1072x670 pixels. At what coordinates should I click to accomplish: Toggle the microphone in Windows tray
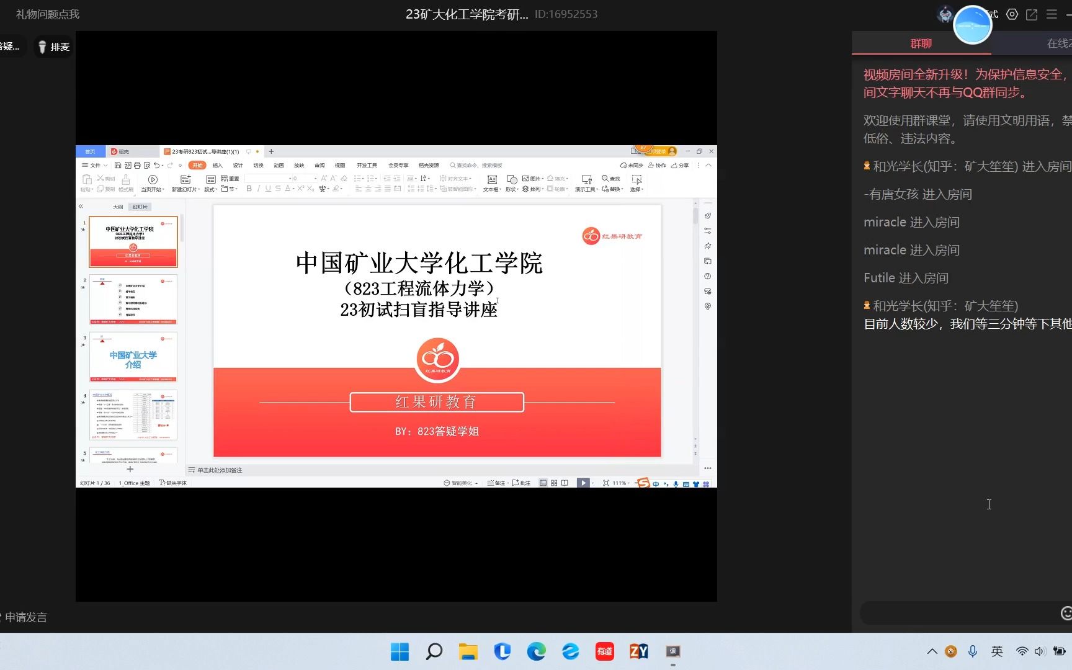(x=973, y=651)
